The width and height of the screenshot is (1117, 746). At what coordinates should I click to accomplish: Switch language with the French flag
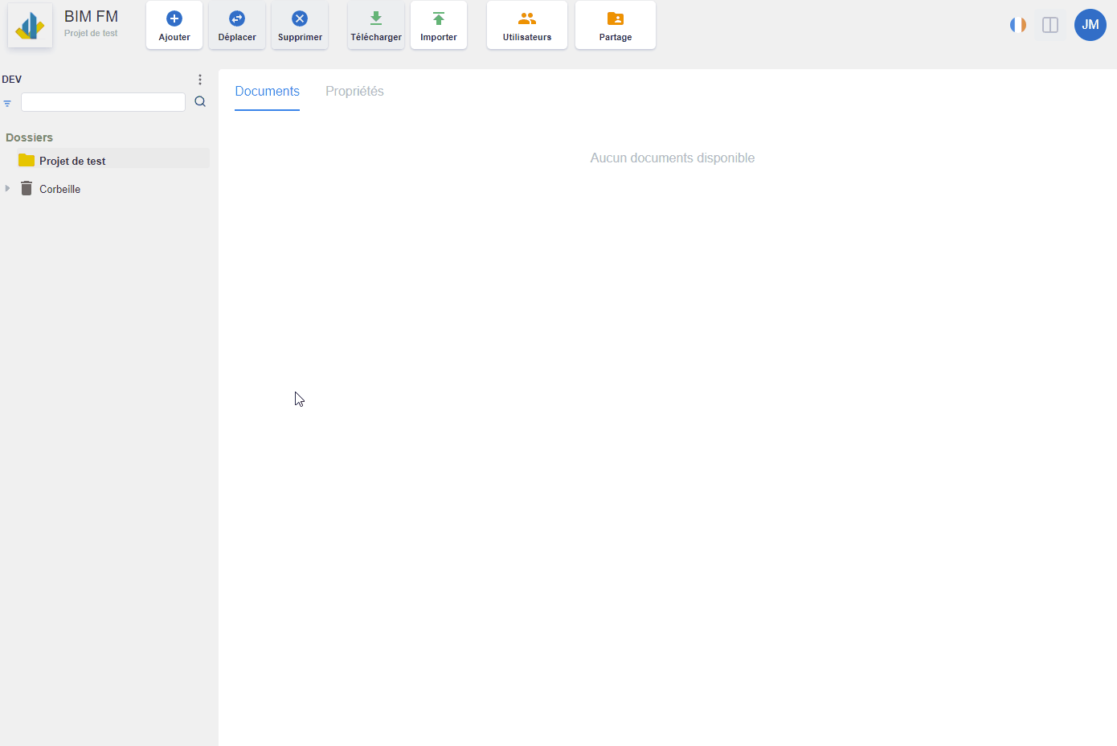[1018, 25]
